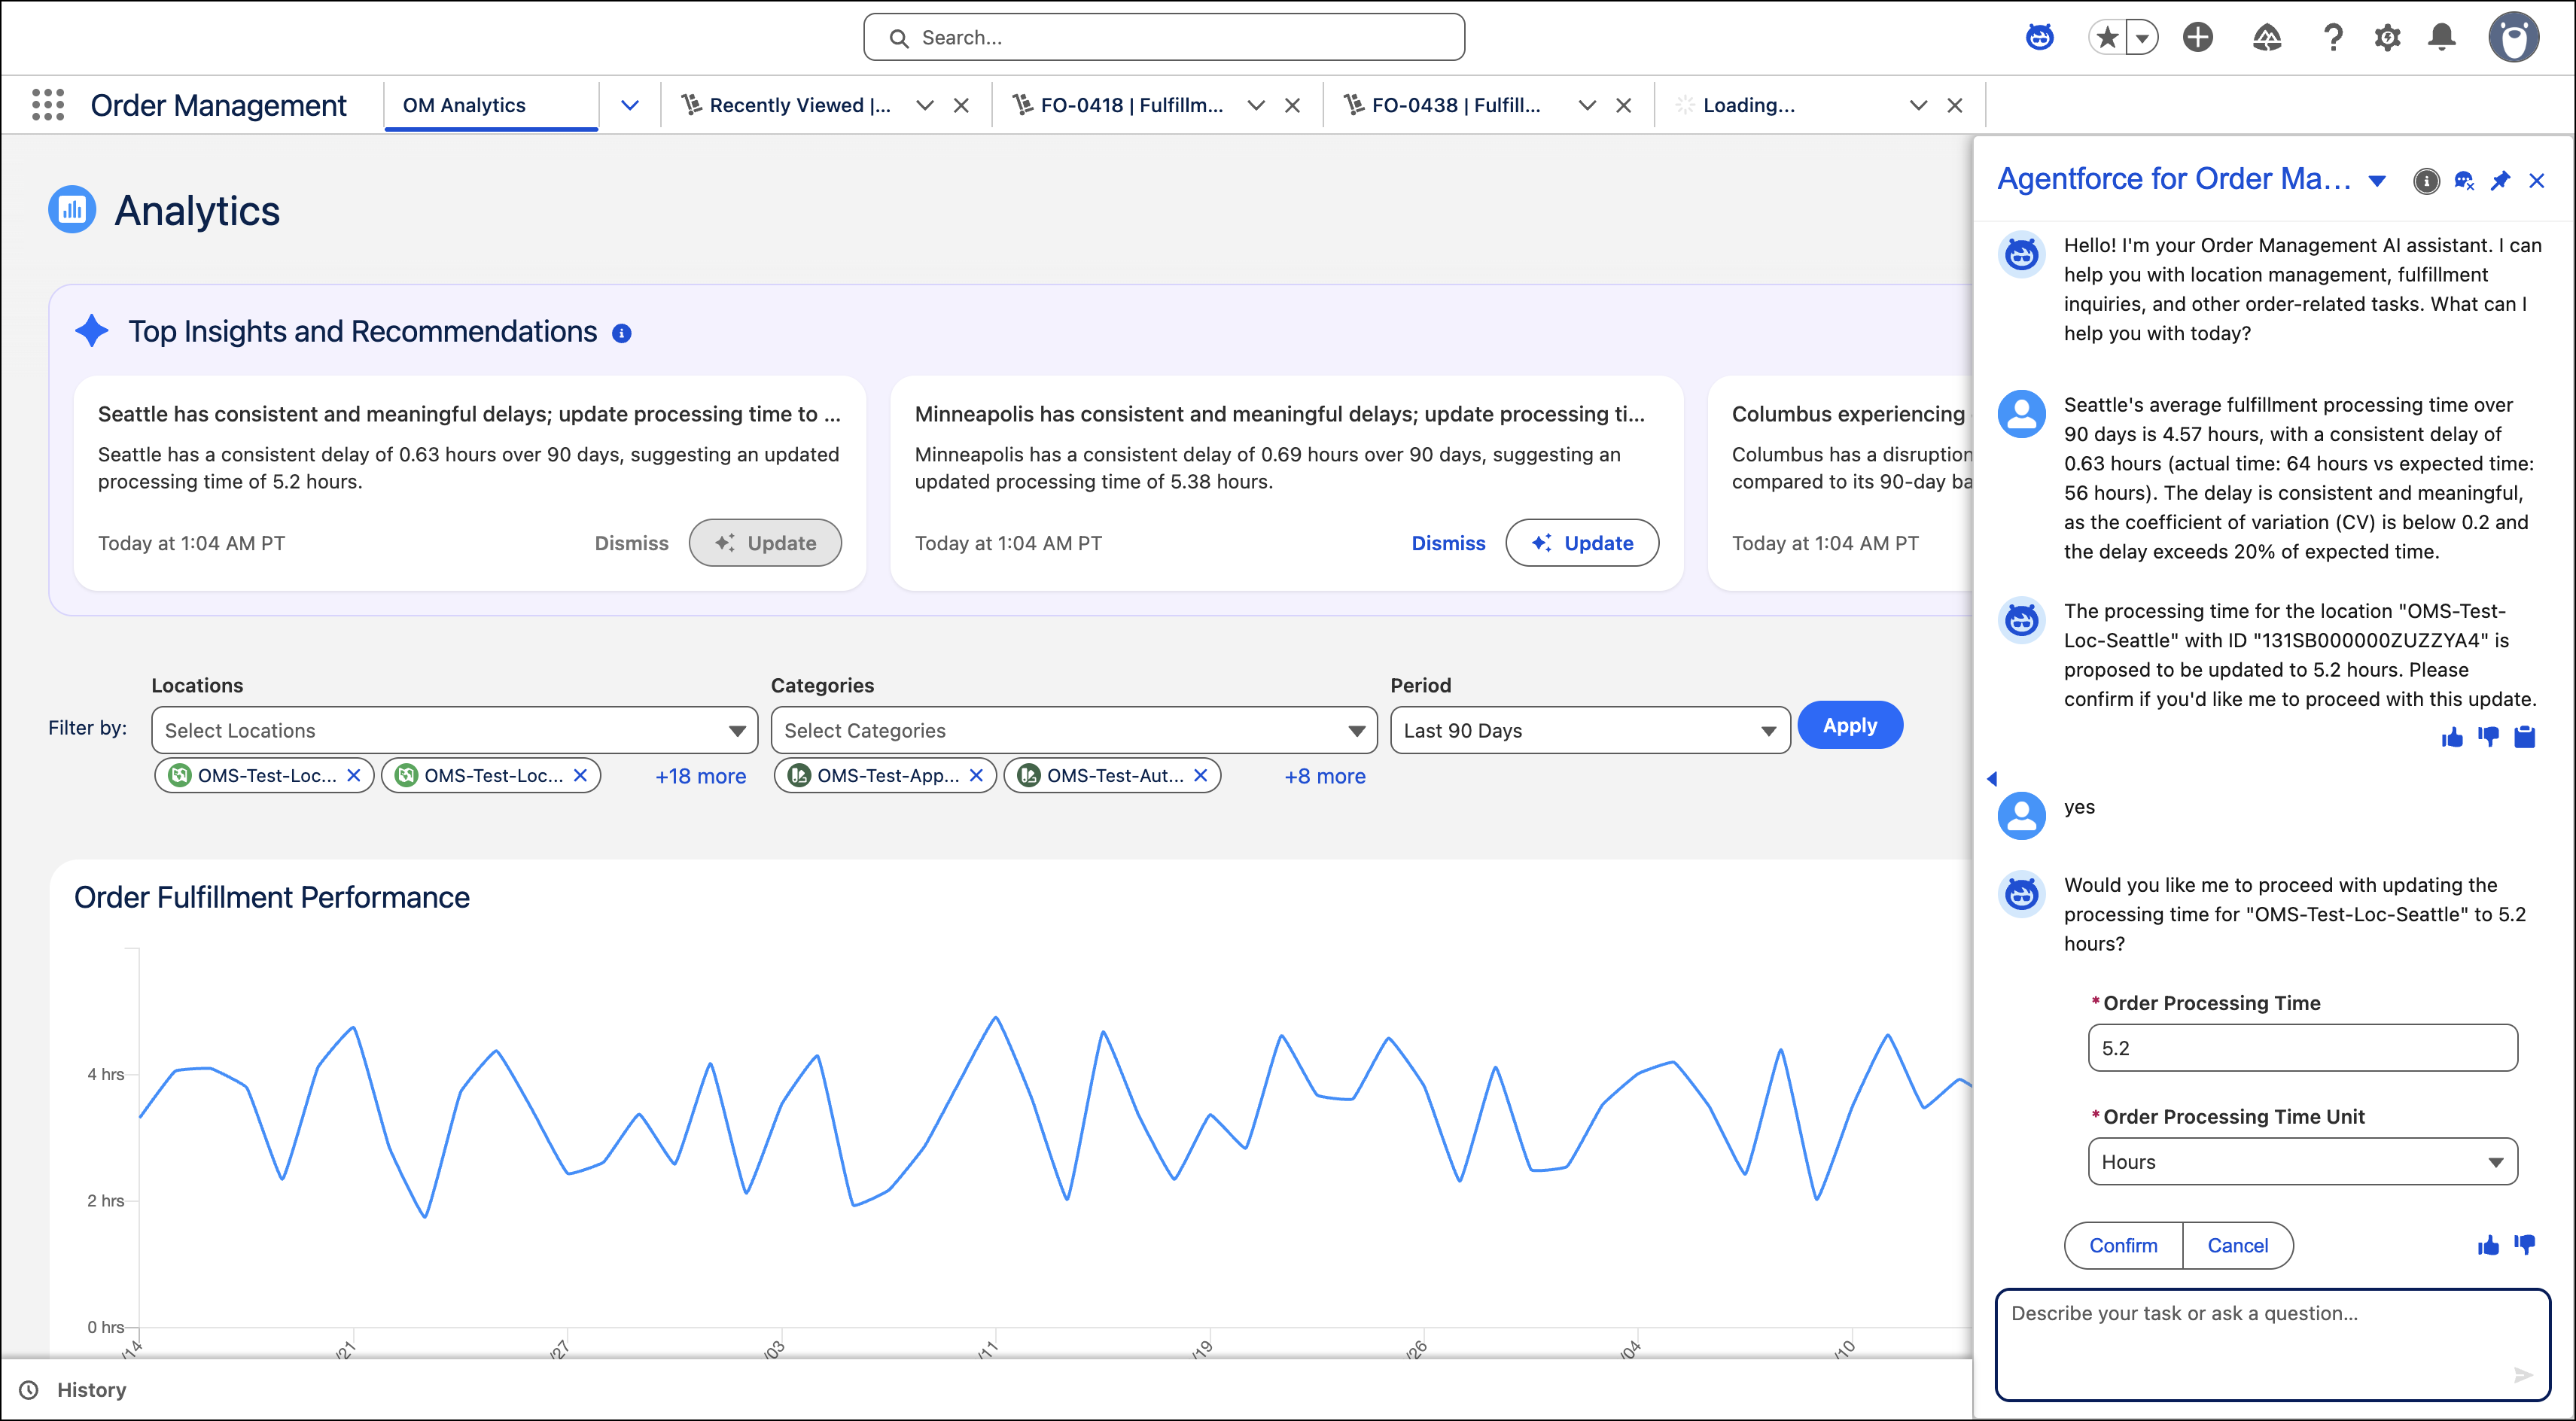
Task: Open the Order Processing Time Unit dropdown
Action: tap(2302, 1162)
